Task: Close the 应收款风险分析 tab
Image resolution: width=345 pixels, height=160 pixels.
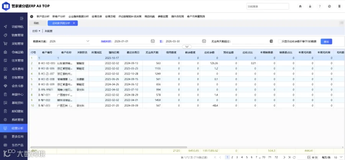Action: tap(74, 23)
